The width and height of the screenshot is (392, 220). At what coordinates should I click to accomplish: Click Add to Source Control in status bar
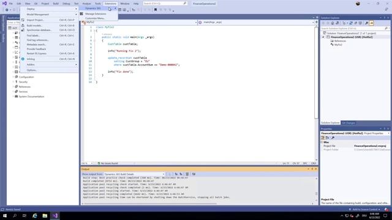click(x=365, y=210)
